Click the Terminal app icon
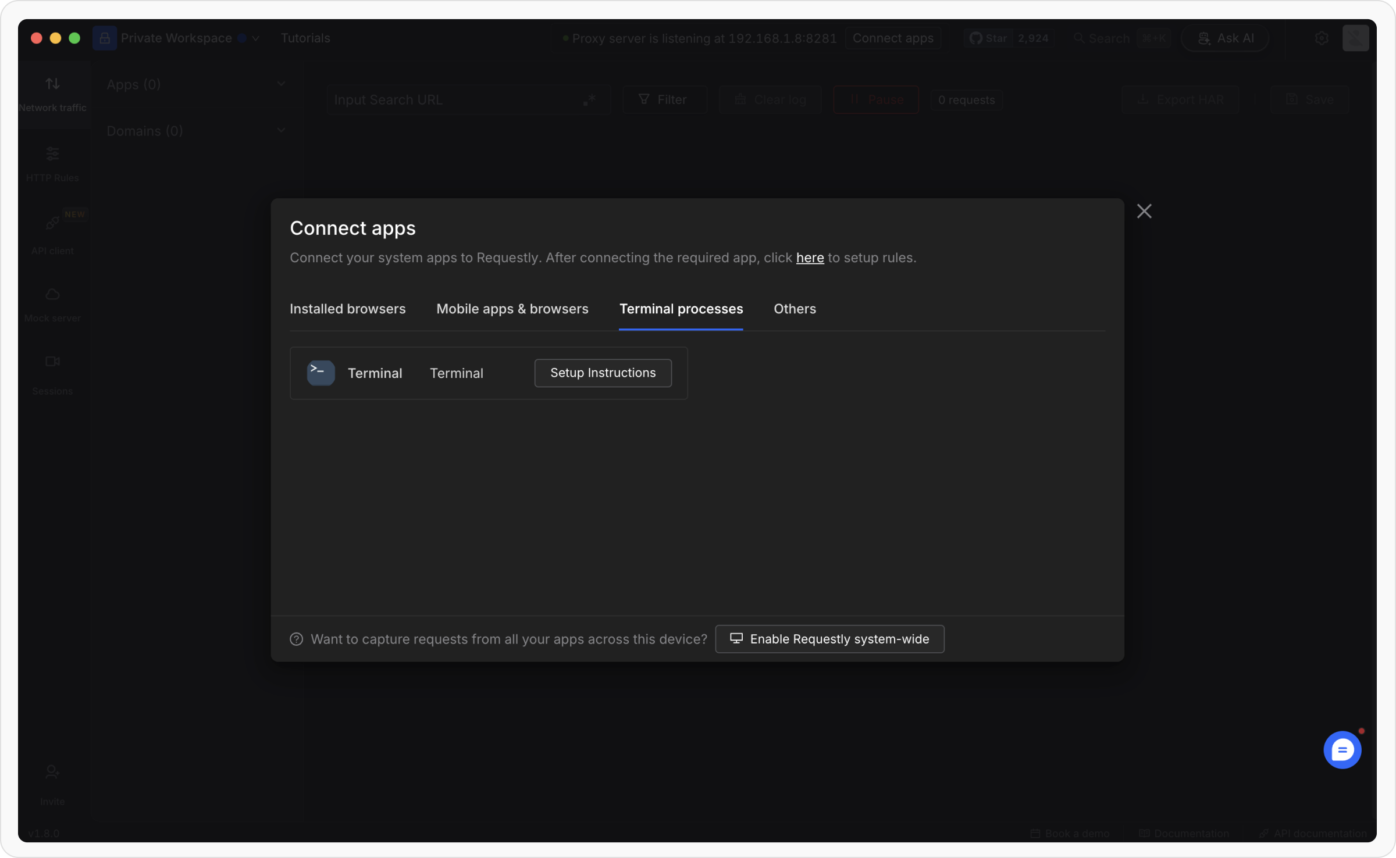The height and width of the screenshot is (858, 1396). [320, 373]
